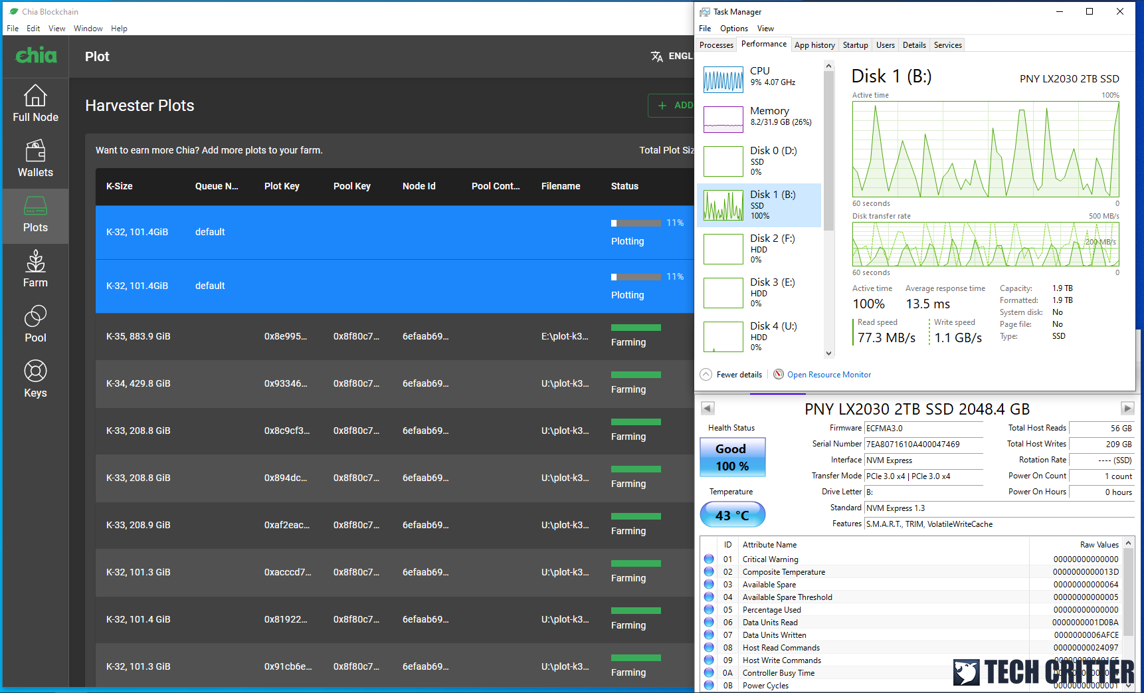This screenshot has width=1144, height=693.
Task: Click the Host Read Commands status indicator
Action: point(709,647)
